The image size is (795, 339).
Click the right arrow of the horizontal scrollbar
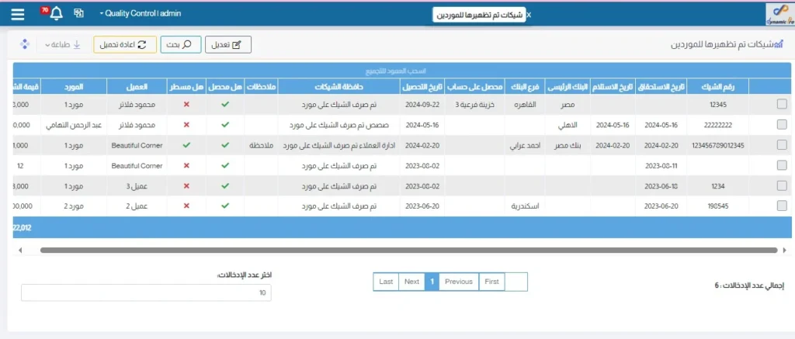(785, 250)
